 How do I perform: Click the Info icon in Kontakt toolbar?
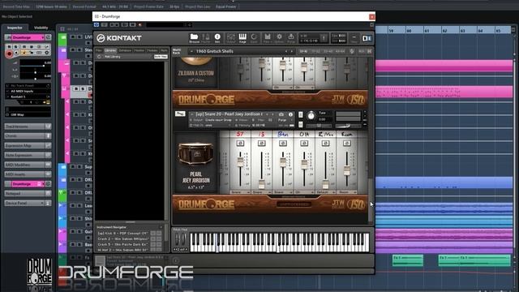coord(217,37)
